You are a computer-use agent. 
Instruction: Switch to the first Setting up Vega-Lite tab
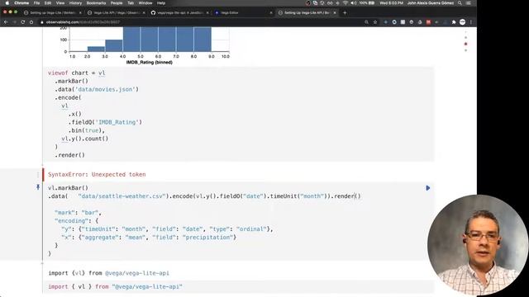tap(52, 12)
